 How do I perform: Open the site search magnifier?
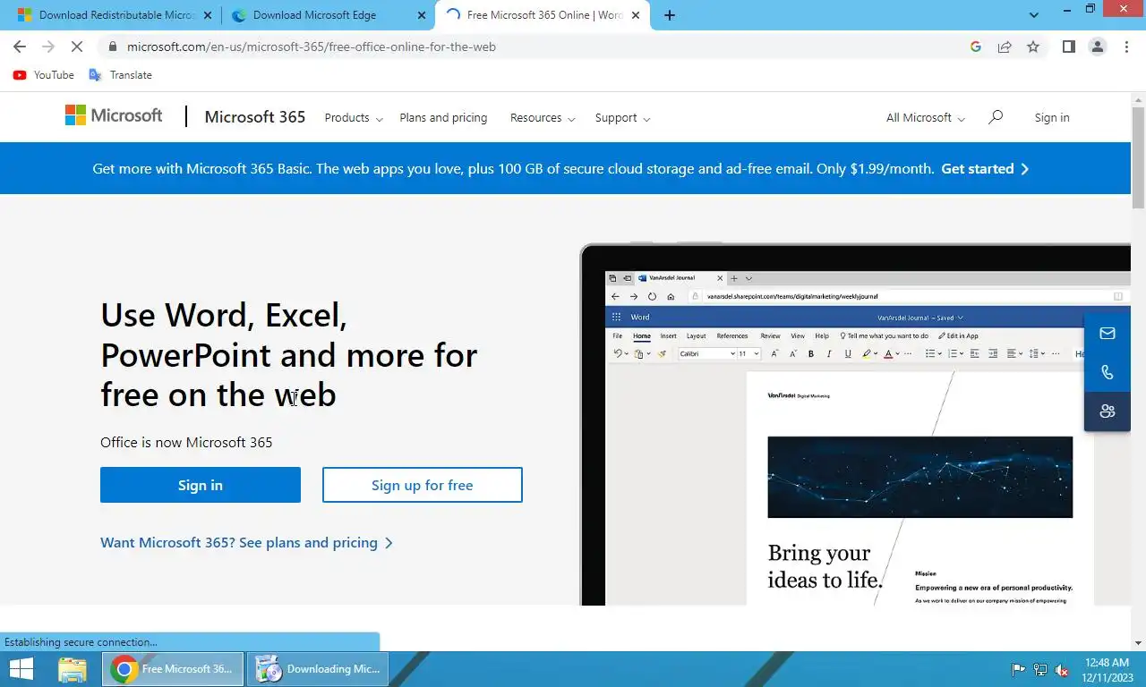tap(996, 117)
